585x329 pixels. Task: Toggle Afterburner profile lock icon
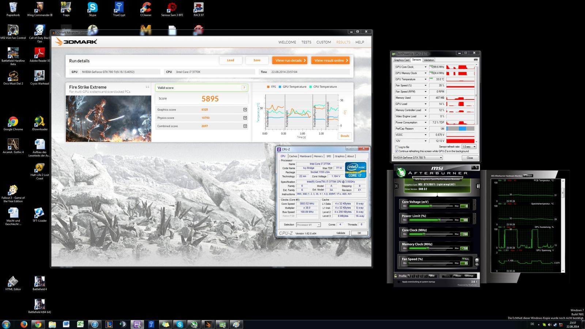point(396,276)
